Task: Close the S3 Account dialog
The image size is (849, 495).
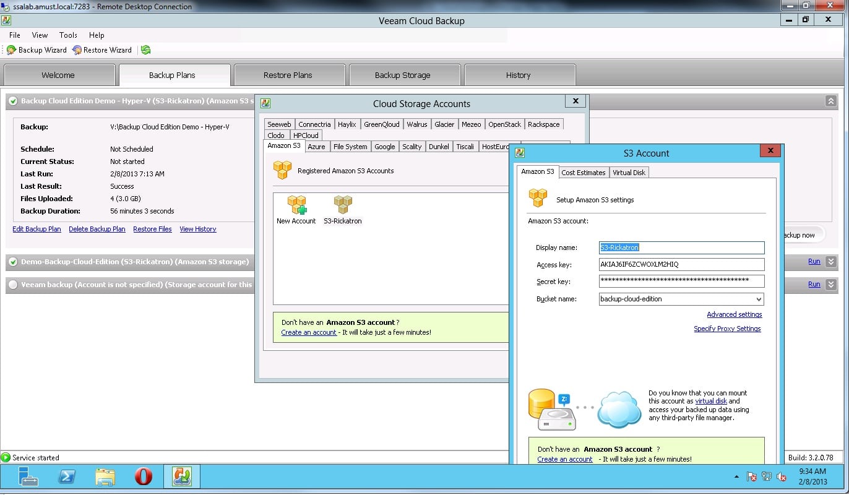Action: point(770,150)
